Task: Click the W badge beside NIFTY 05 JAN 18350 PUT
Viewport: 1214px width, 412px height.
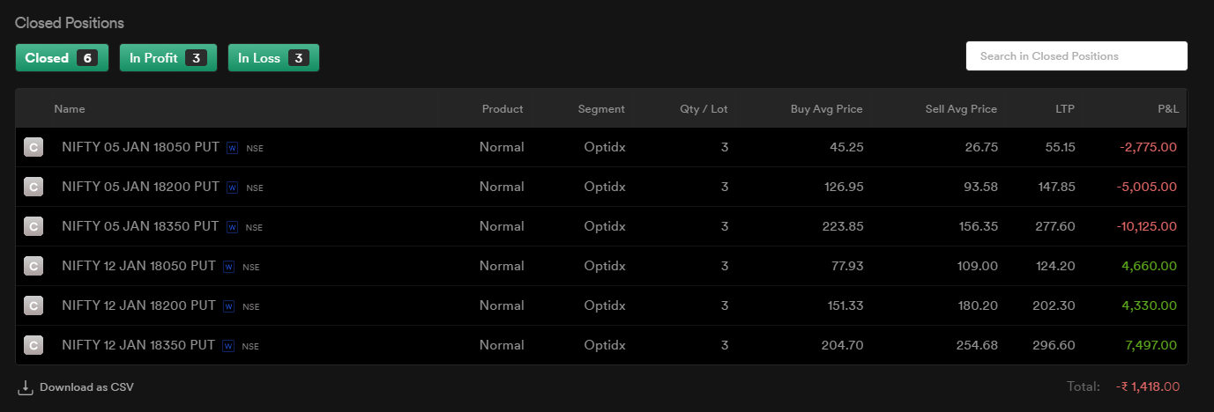Action: pyautogui.click(x=232, y=227)
